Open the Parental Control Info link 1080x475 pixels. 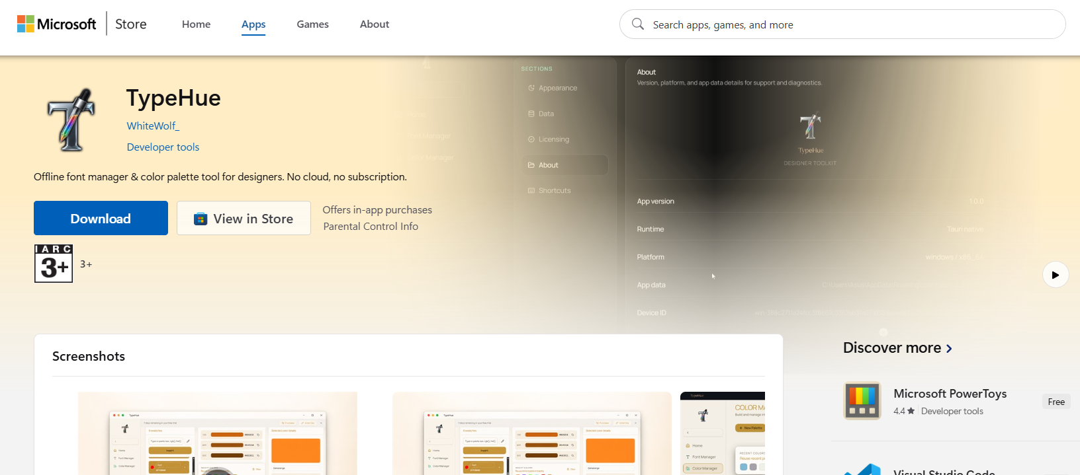[x=371, y=226]
